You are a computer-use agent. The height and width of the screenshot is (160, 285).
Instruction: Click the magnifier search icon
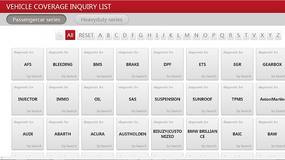tap(60, 35)
